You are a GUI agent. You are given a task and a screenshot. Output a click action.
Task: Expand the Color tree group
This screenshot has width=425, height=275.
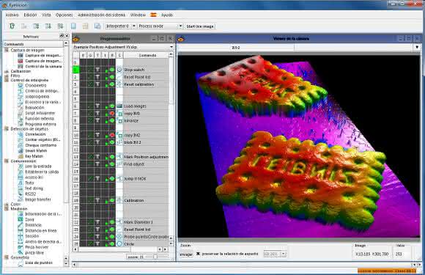(7, 204)
